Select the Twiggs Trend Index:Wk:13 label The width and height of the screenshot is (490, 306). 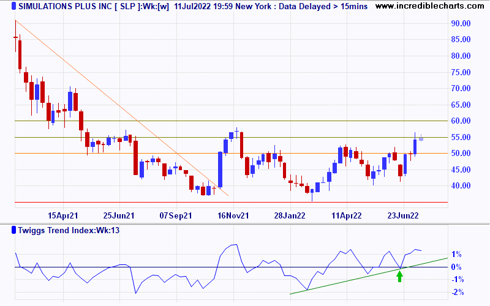click(x=69, y=231)
